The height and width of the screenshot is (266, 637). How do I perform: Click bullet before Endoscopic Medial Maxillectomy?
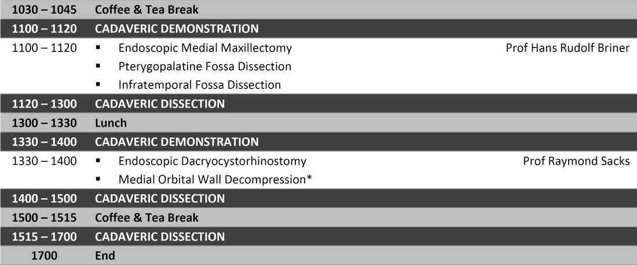[98, 47]
